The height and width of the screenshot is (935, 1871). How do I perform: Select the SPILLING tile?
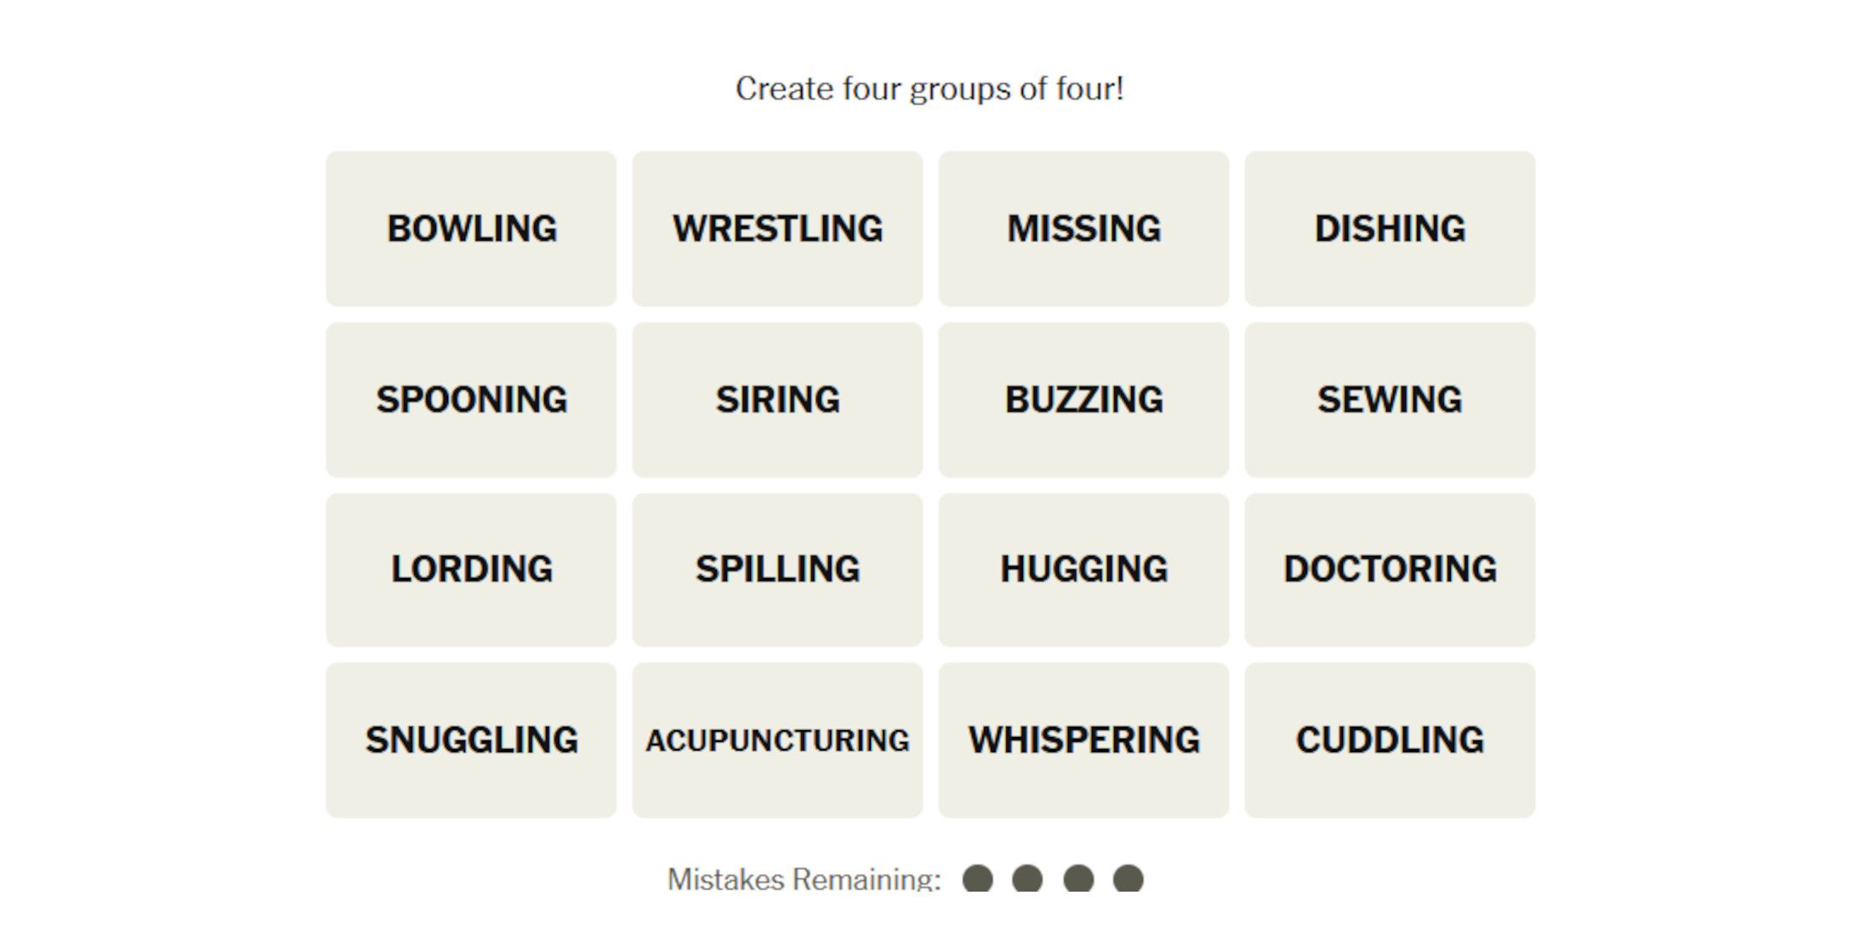777,569
